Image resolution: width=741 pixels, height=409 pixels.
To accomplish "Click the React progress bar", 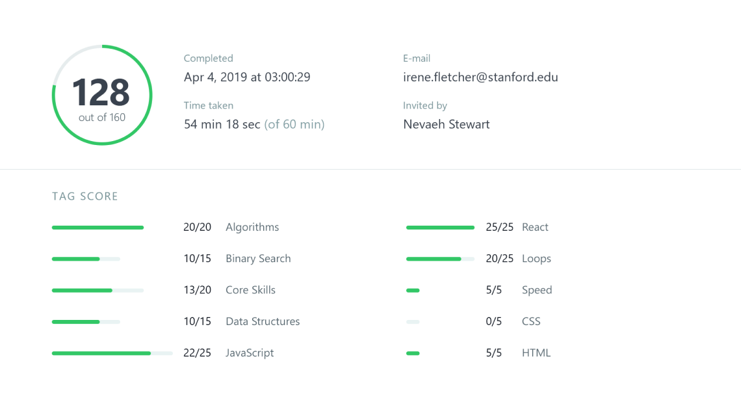I will pos(440,228).
